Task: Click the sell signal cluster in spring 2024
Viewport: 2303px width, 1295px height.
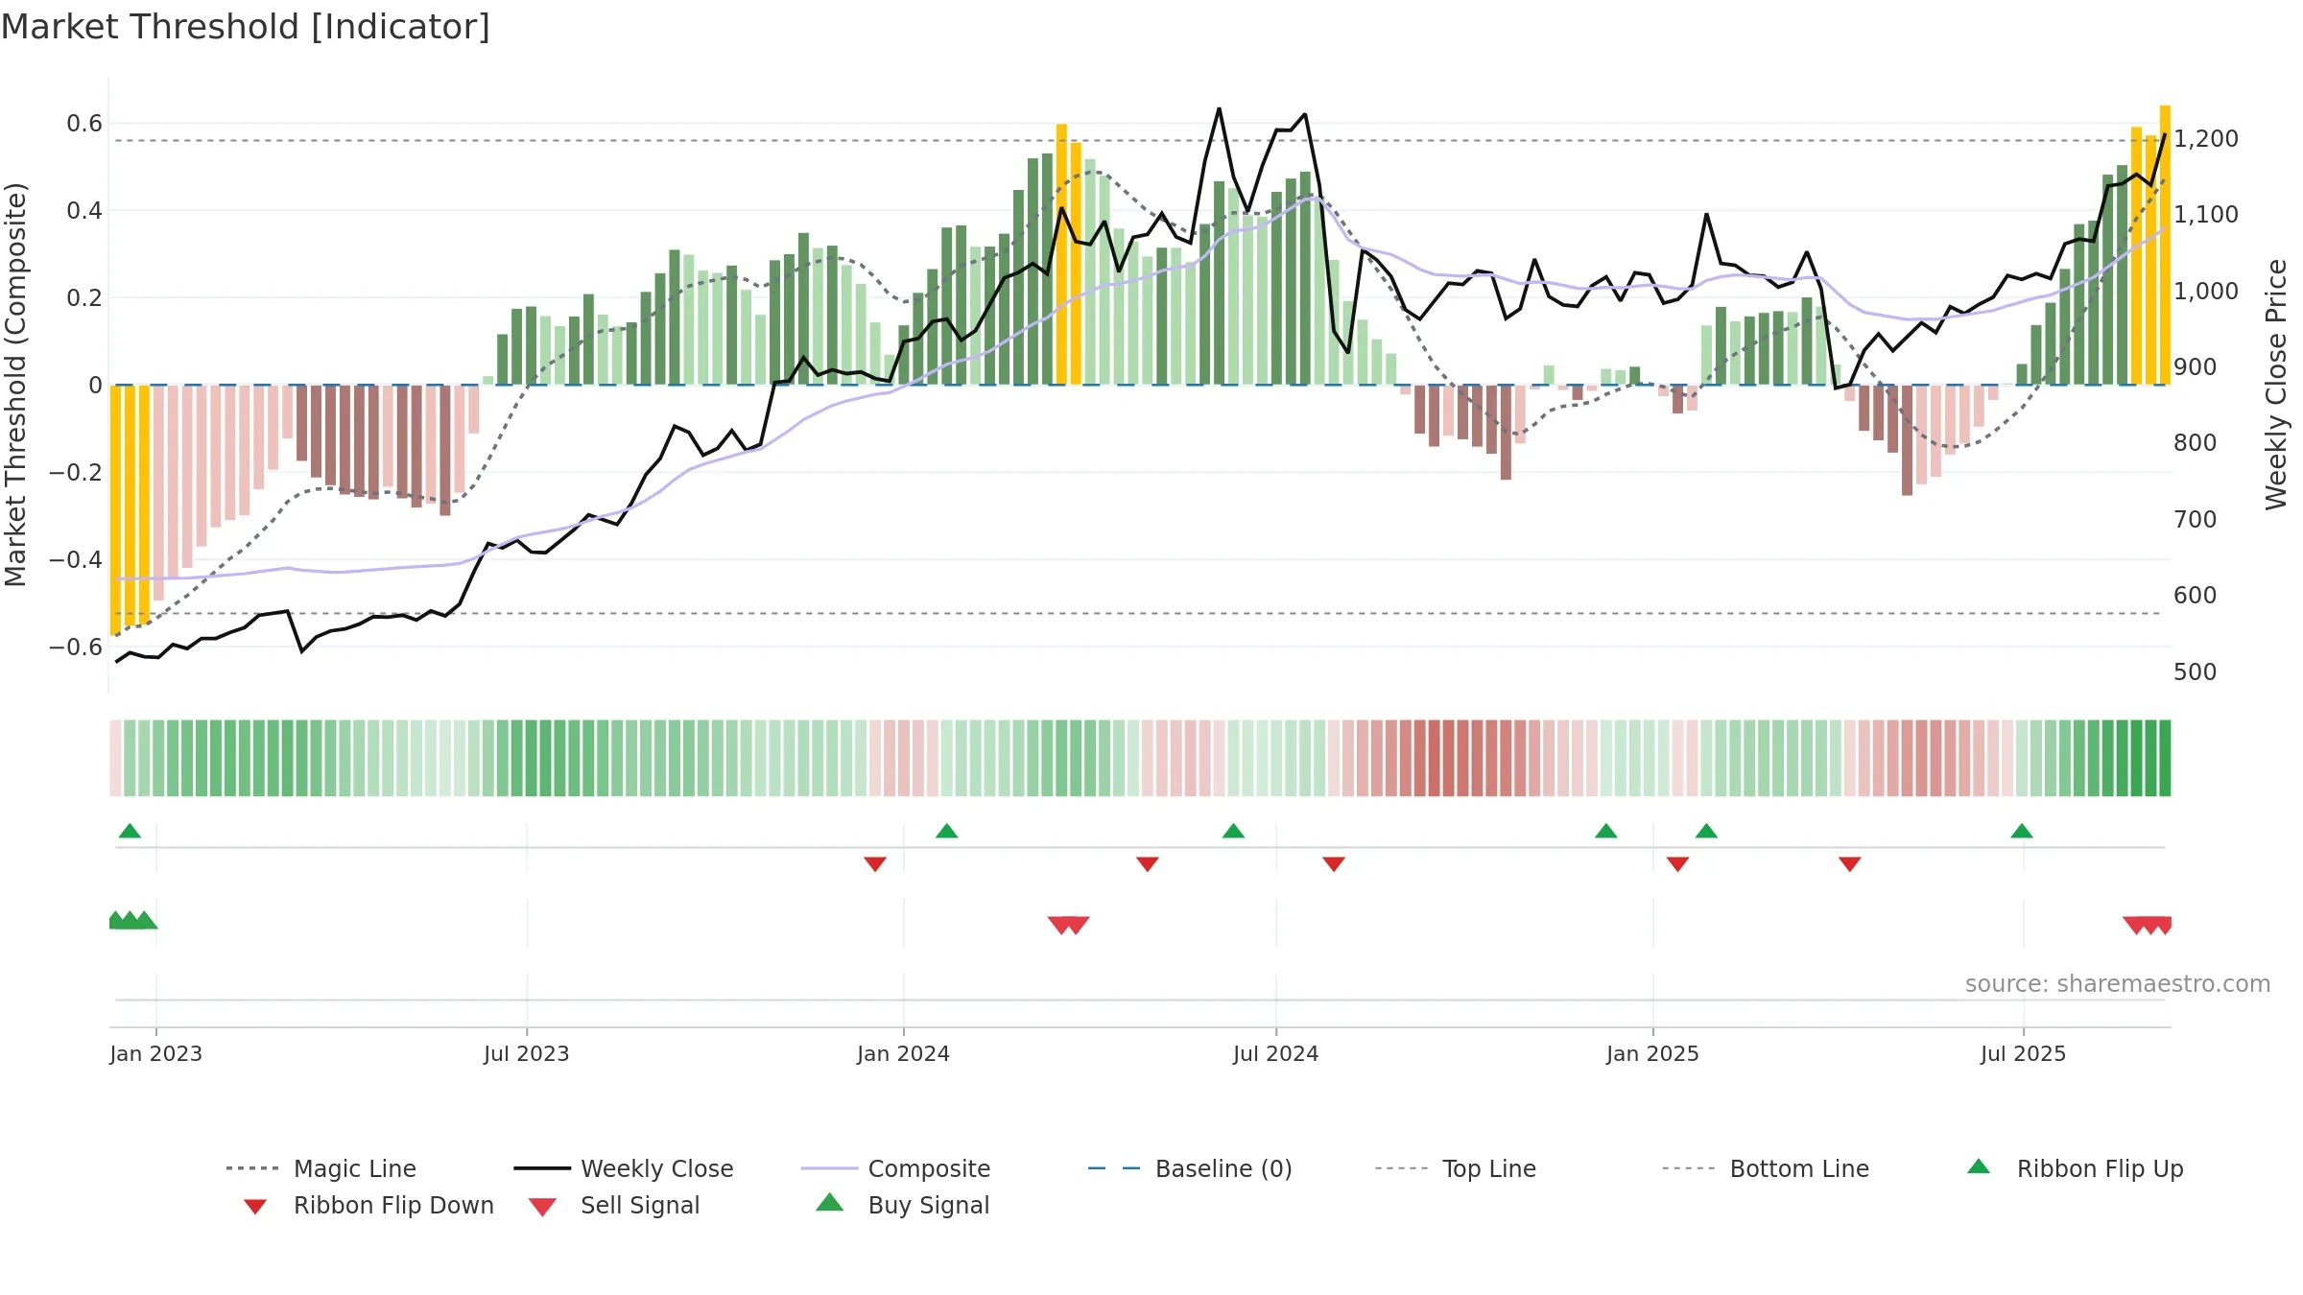Action: (1069, 926)
